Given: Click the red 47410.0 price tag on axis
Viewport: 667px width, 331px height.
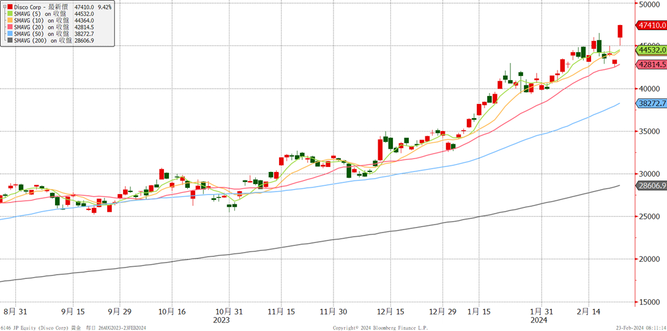Looking at the screenshot, I should tap(651, 26).
